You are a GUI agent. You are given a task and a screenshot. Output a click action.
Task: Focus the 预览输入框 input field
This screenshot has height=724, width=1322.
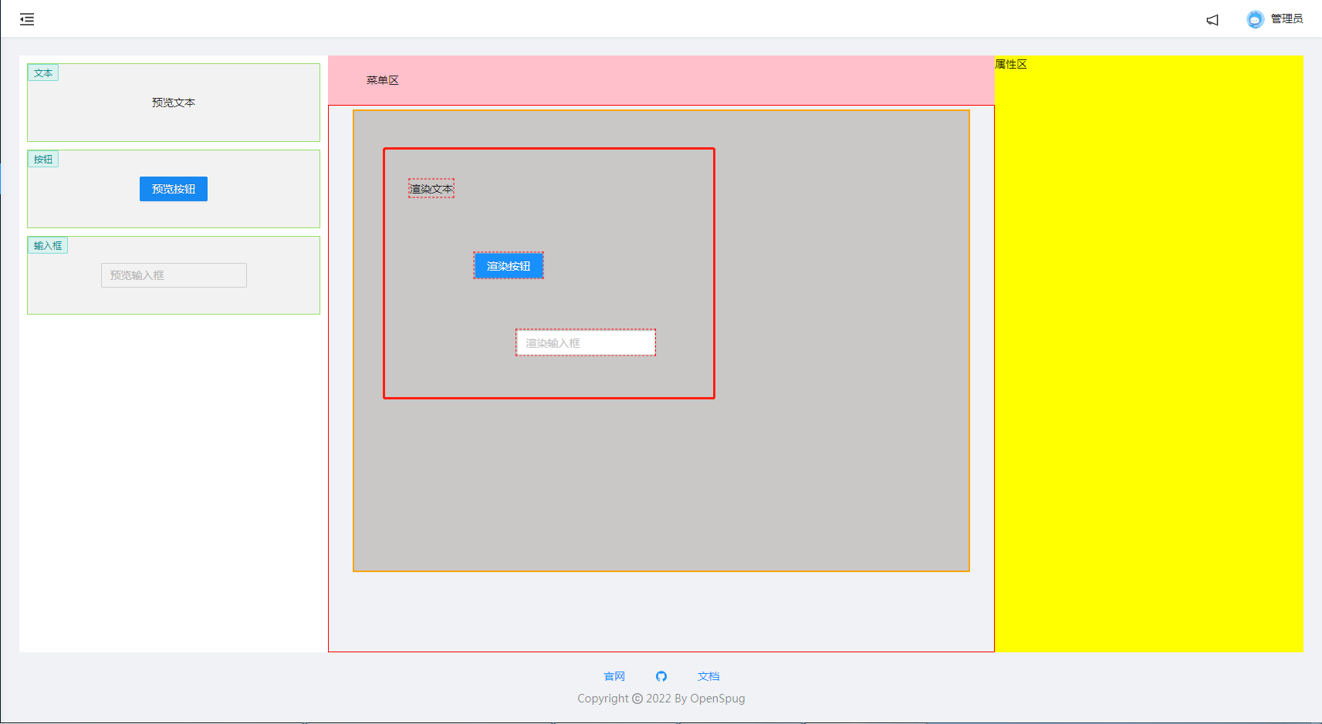pos(174,275)
